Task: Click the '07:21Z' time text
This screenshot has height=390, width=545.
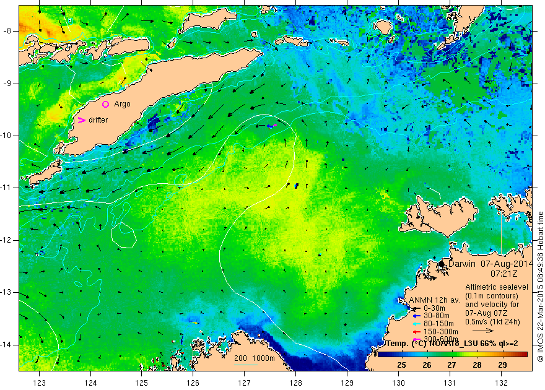Action: (x=504, y=274)
